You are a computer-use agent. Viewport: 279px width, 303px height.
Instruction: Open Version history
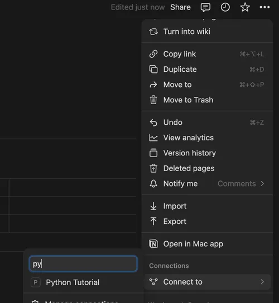point(207,153)
